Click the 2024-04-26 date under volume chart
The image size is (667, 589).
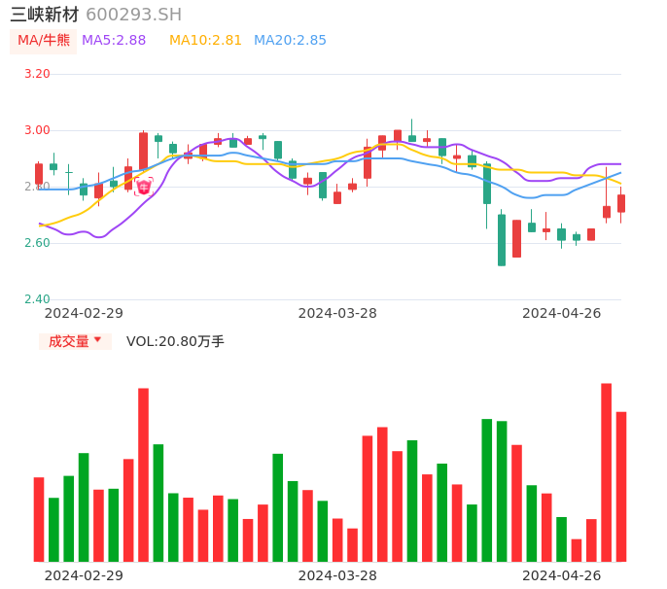coord(562,575)
